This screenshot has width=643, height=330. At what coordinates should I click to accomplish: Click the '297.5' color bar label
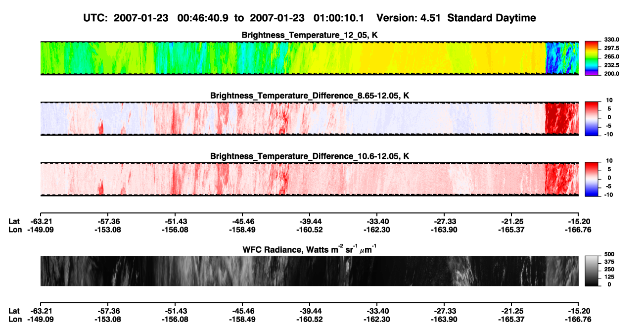click(611, 48)
